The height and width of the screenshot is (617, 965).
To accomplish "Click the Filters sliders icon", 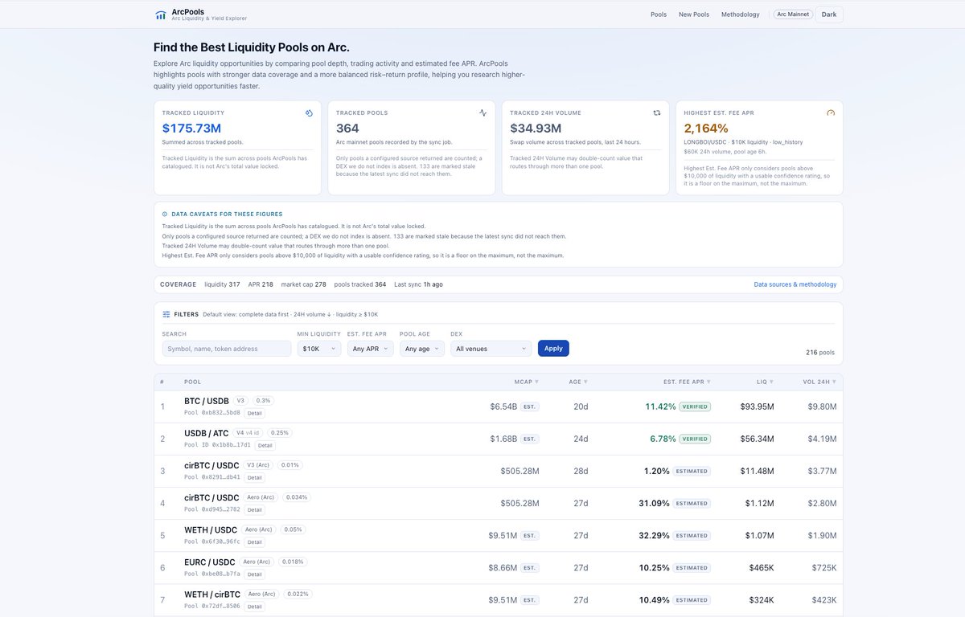I will pos(166,314).
